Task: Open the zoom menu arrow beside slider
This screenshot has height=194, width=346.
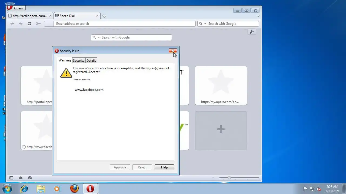Action: pyautogui.click(x=213, y=178)
